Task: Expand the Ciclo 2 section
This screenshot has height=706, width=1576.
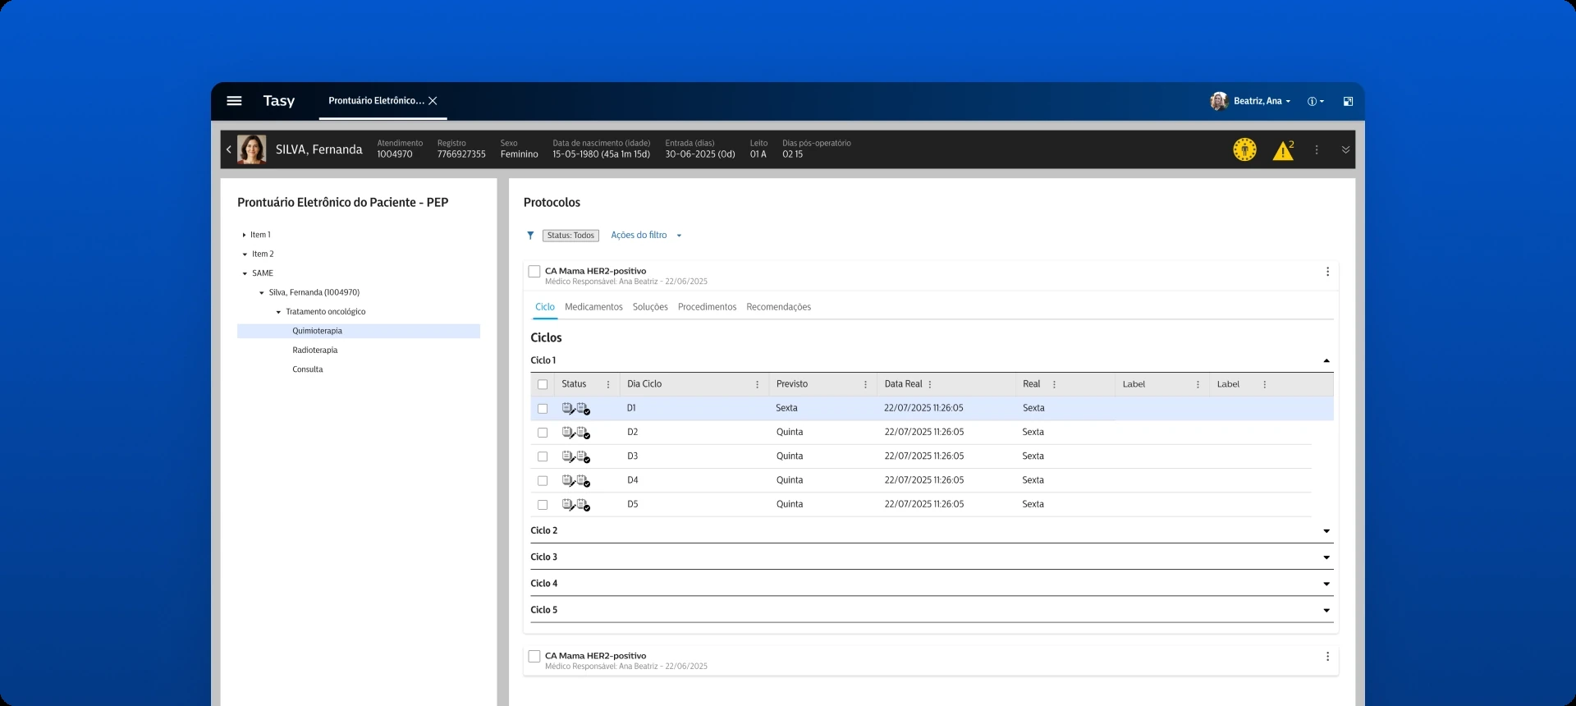Action: pyautogui.click(x=1326, y=531)
